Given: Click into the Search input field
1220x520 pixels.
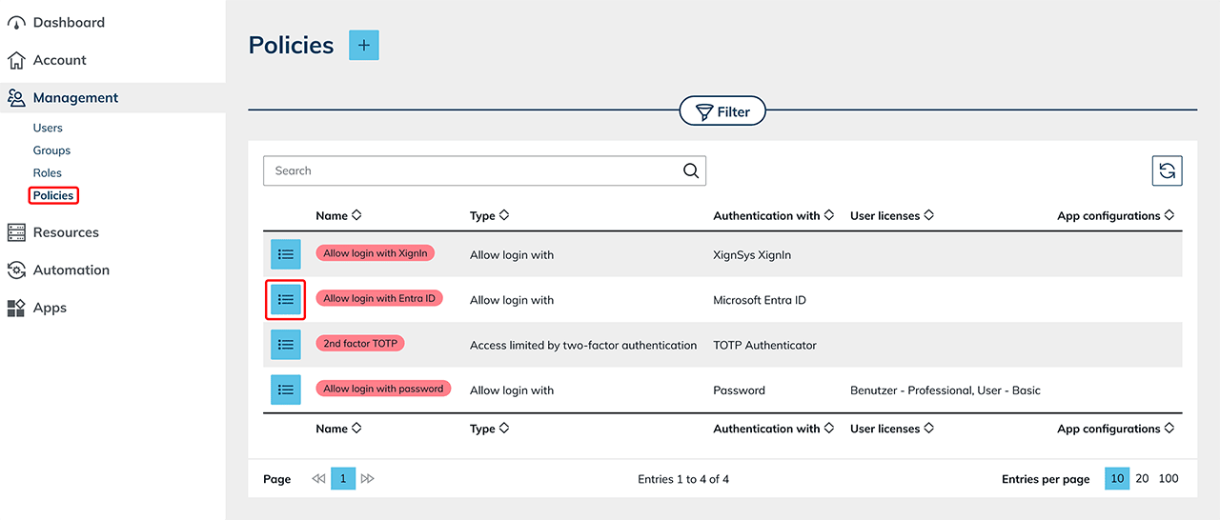Looking at the screenshot, I should pyautogui.click(x=472, y=171).
